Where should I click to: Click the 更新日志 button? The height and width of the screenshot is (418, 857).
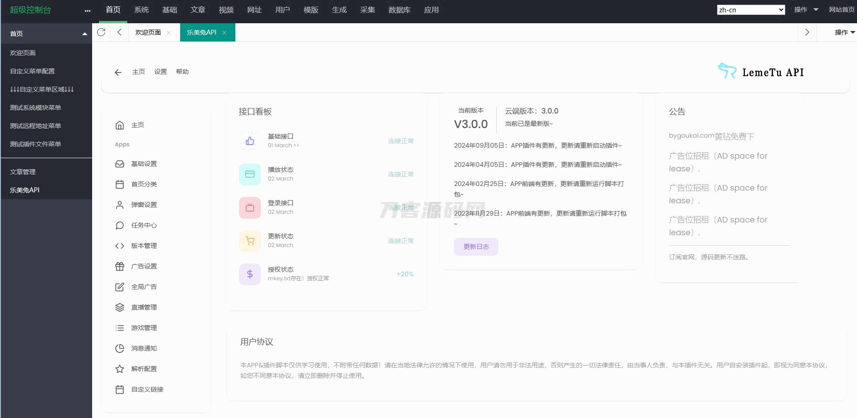(476, 247)
